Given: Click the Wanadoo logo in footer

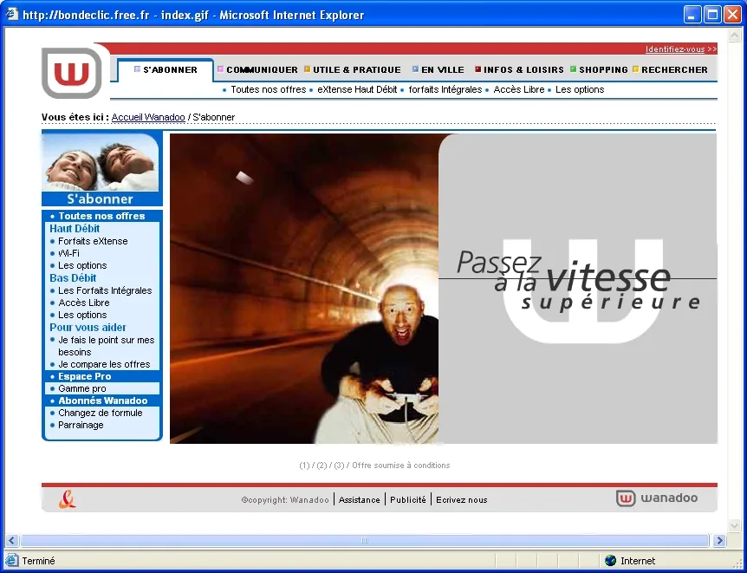Looking at the screenshot, I should (657, 498).
